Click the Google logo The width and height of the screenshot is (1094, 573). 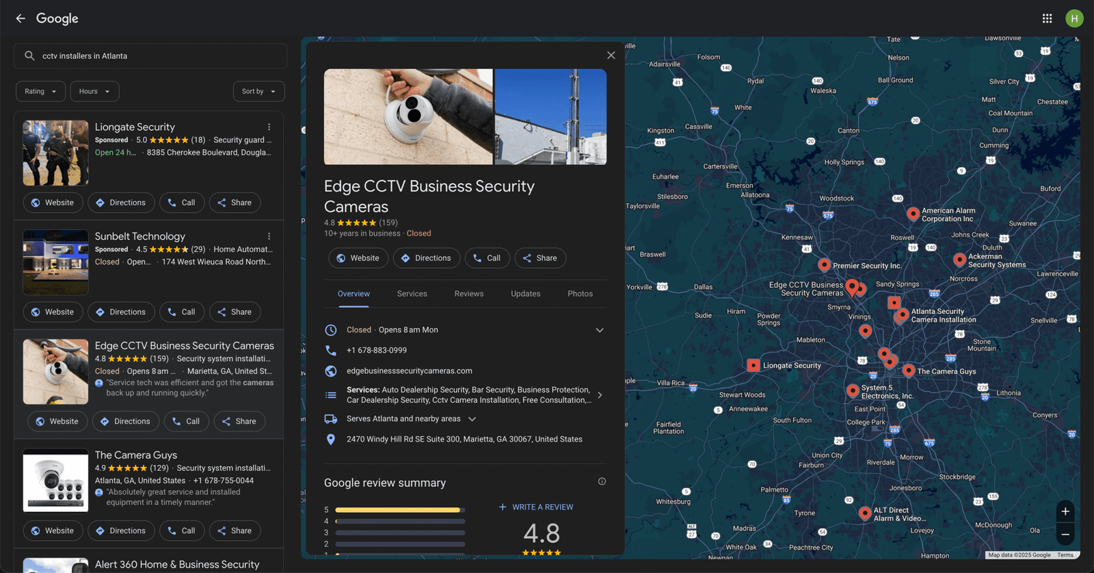point(57,18)
